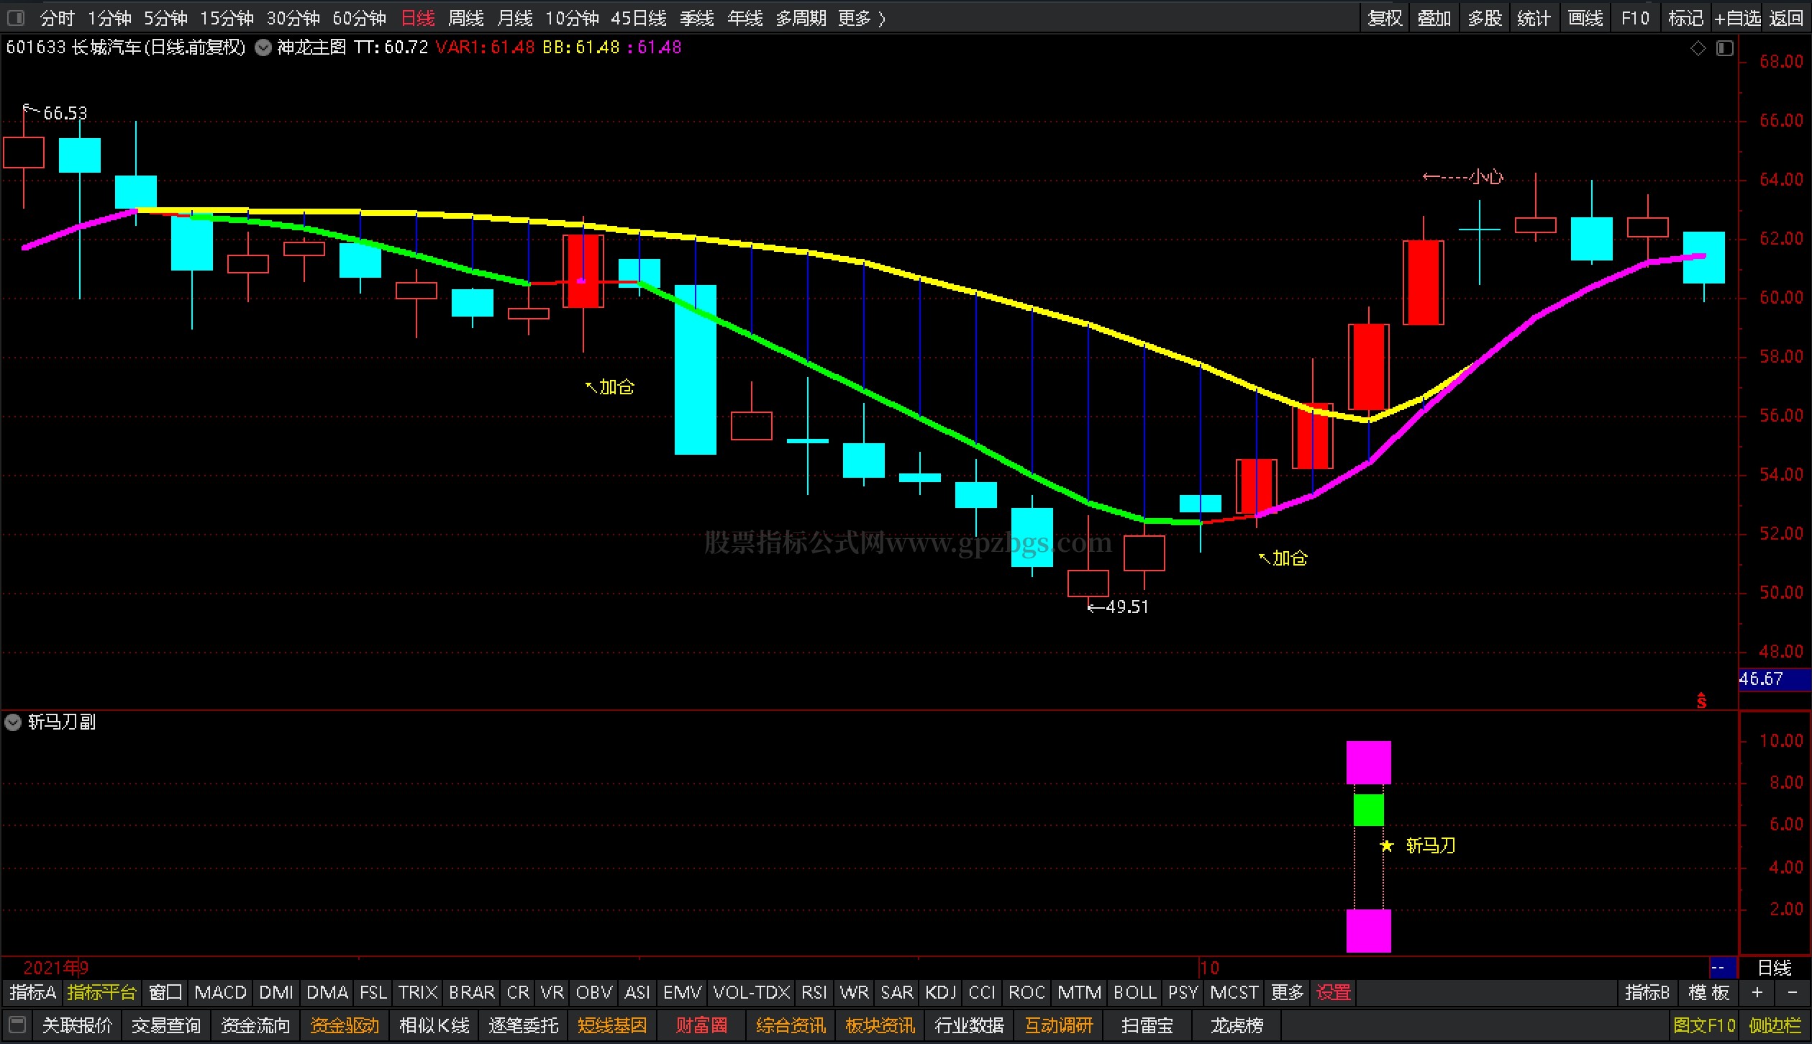Click the 多股 multi-stock button

click(x=1485, y=18)
